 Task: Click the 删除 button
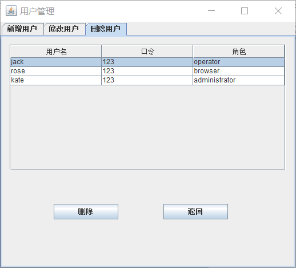point(86,211)
